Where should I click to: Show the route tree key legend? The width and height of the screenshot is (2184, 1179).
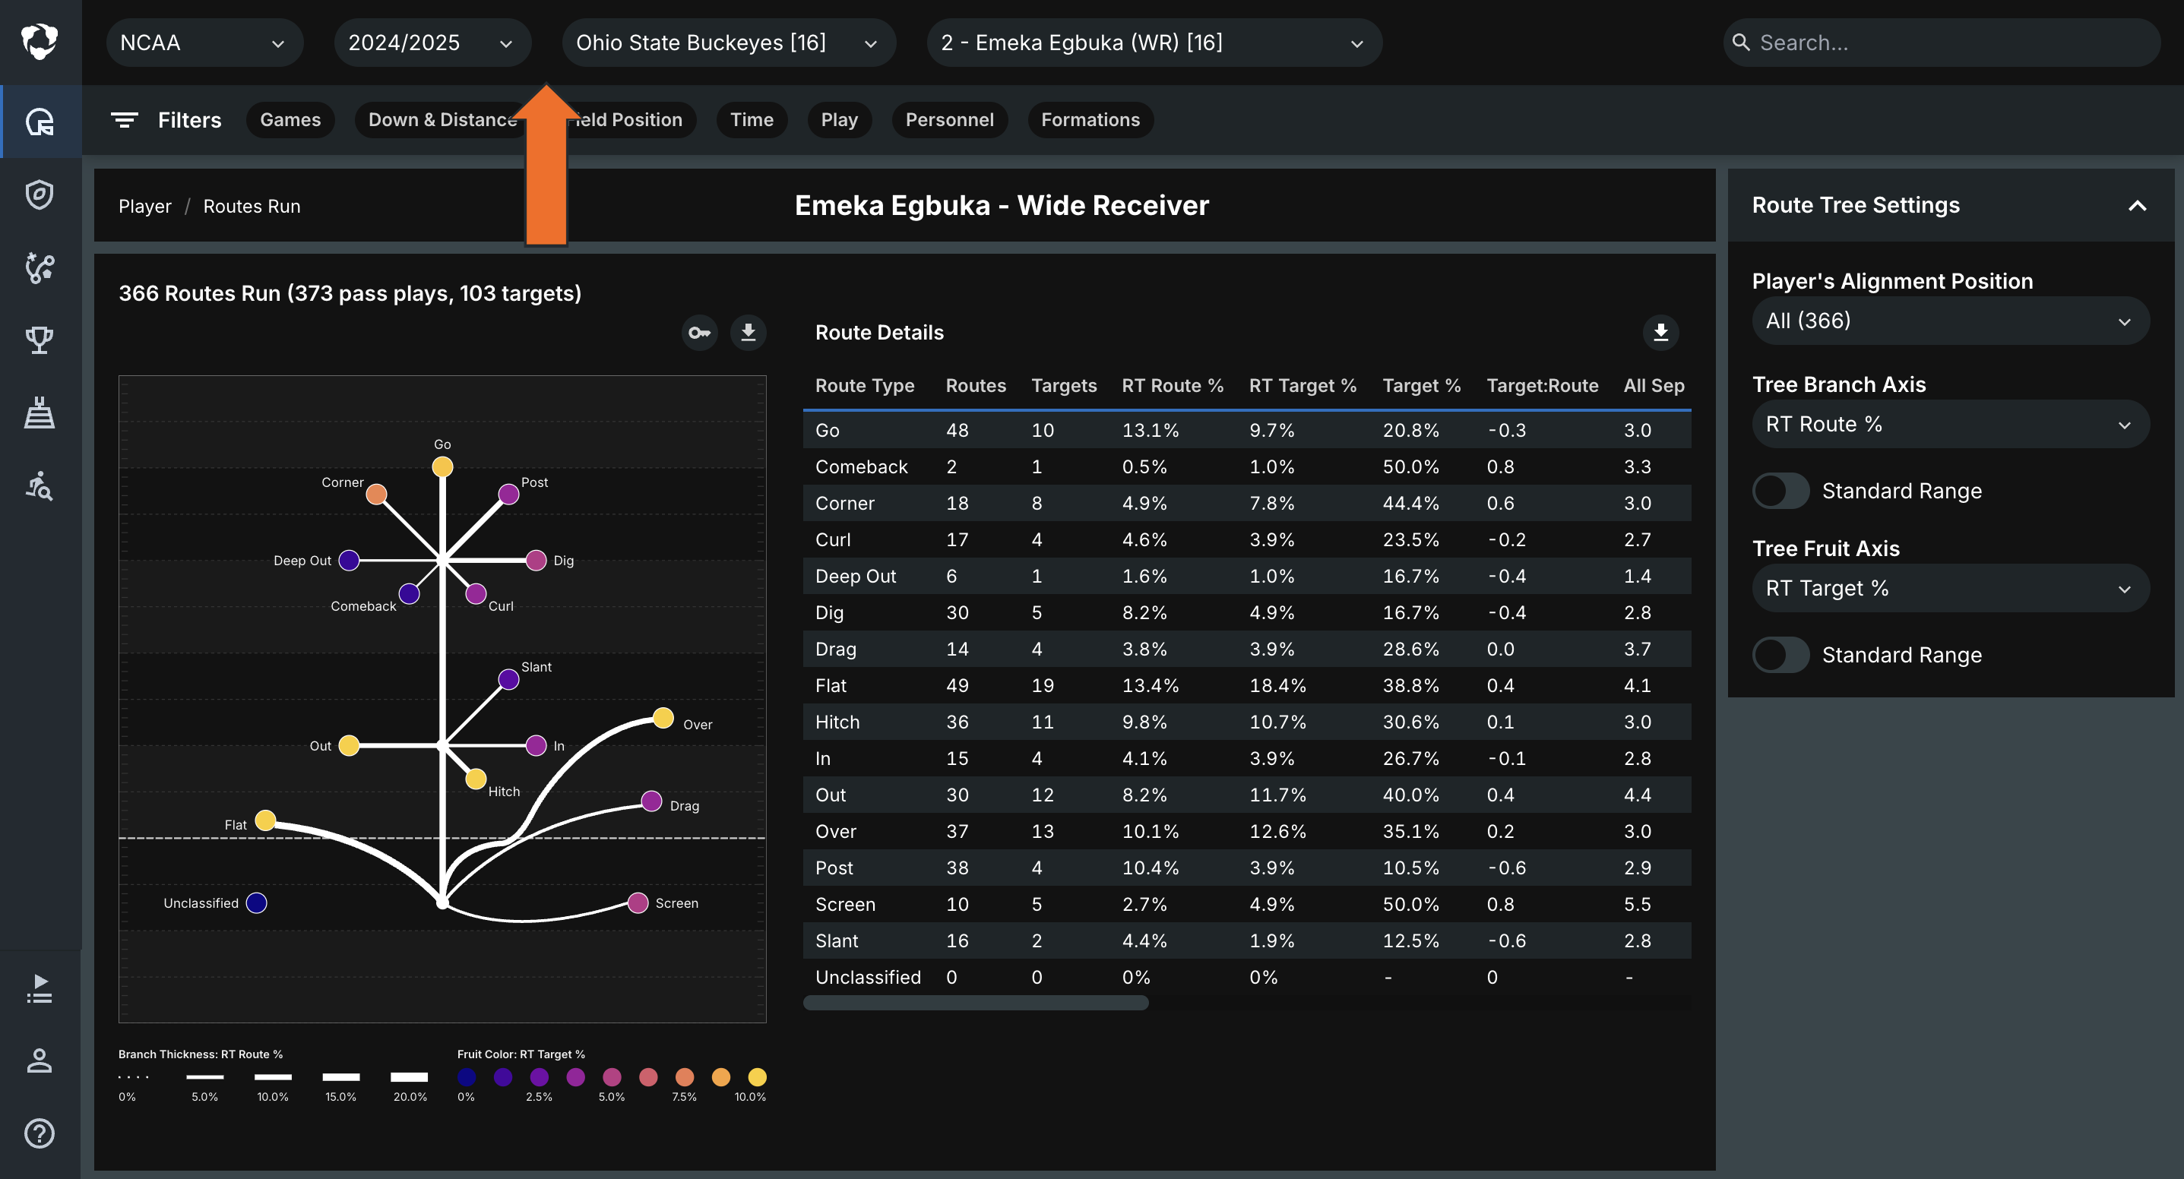[699, 332]
